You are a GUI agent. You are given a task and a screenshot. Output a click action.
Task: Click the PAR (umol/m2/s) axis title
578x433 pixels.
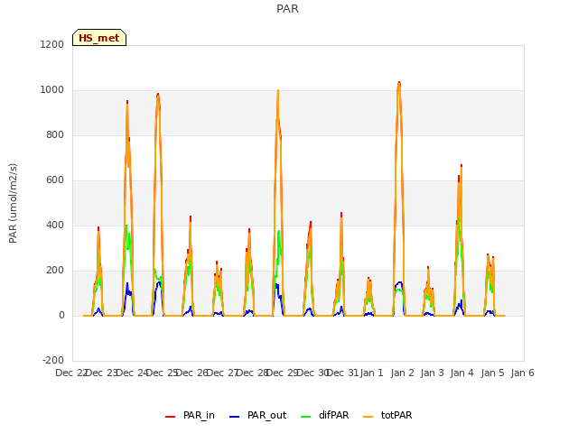coord(13,203)
